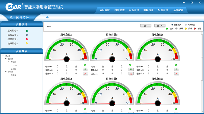The height and width of the screenshot is (114, 204).
Task: Select 江干区 in the device list
Action: [13, 69]
